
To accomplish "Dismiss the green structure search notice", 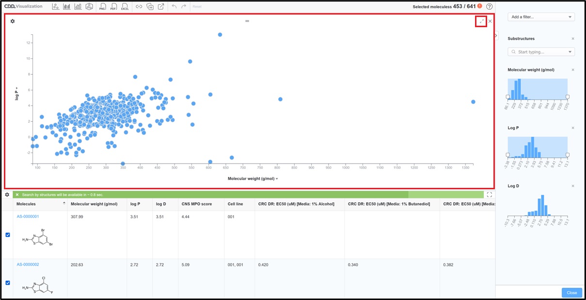I will (x=17, y=195).
